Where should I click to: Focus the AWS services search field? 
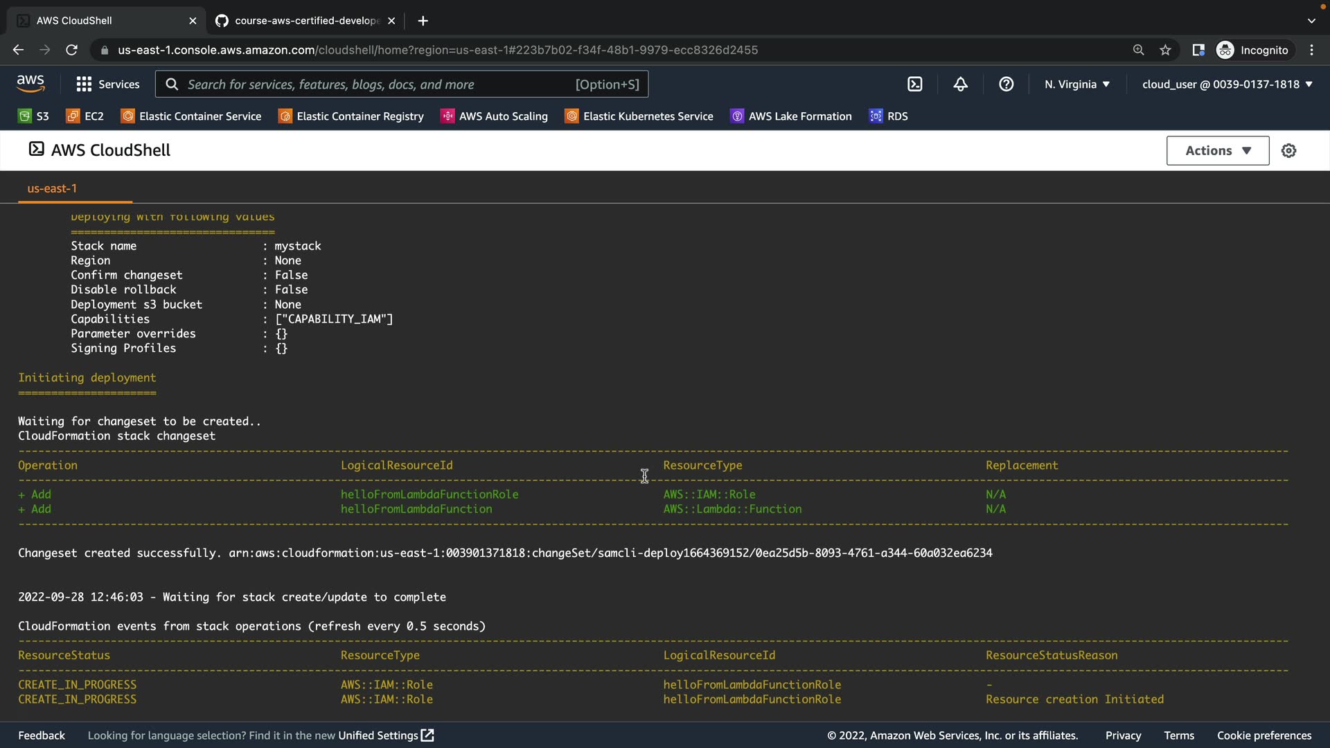click(x=402, y=84)
